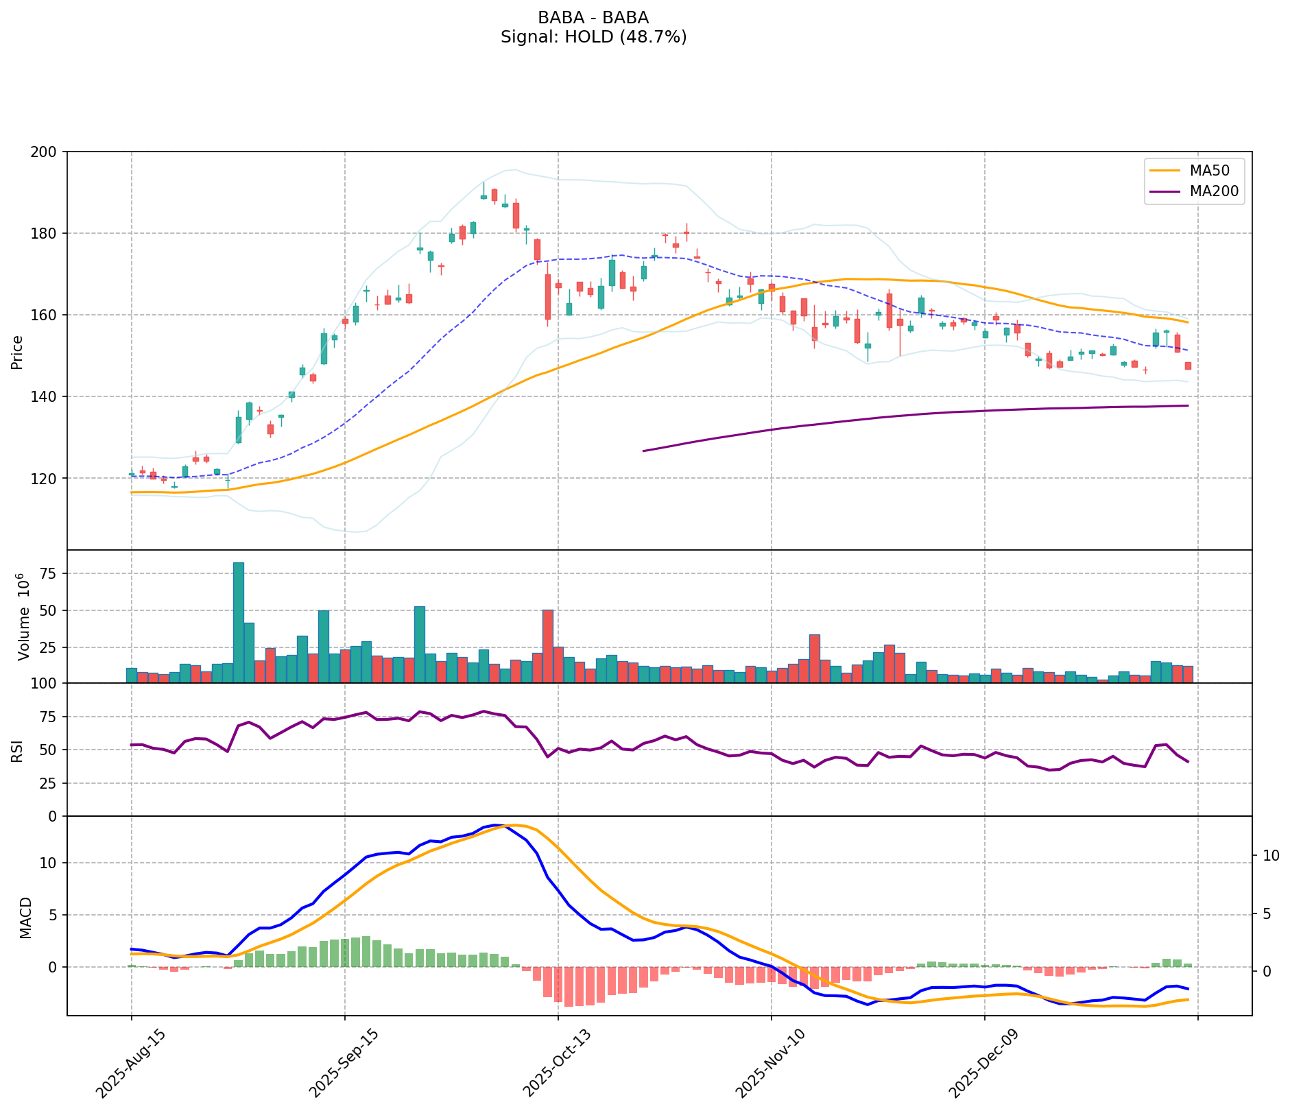Click the MACD y-axis label
1290x1111 pixels.
[25, 917]
